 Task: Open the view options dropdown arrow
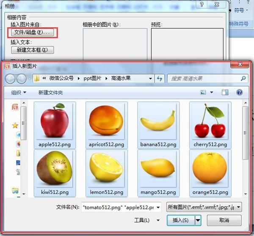pyautogui.click(x=212, y=93)
